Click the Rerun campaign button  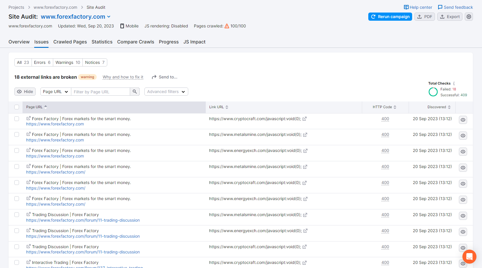(390, 17)
